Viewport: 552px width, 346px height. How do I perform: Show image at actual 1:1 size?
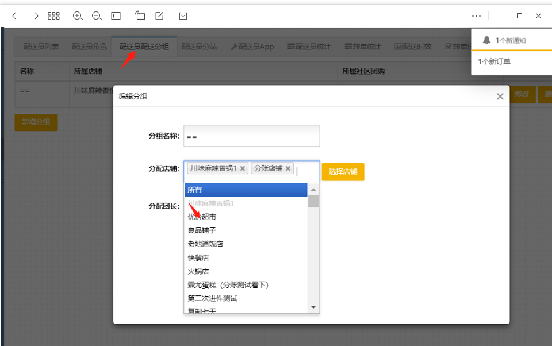[116, 16]
